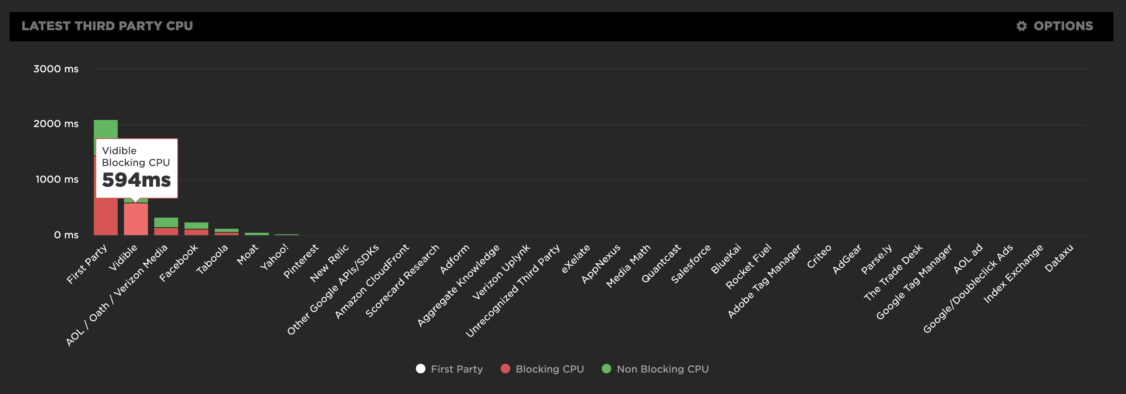Click the red Blocking CPU legend dot

505,369
